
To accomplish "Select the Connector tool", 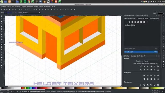I will [x=2, y=68].
